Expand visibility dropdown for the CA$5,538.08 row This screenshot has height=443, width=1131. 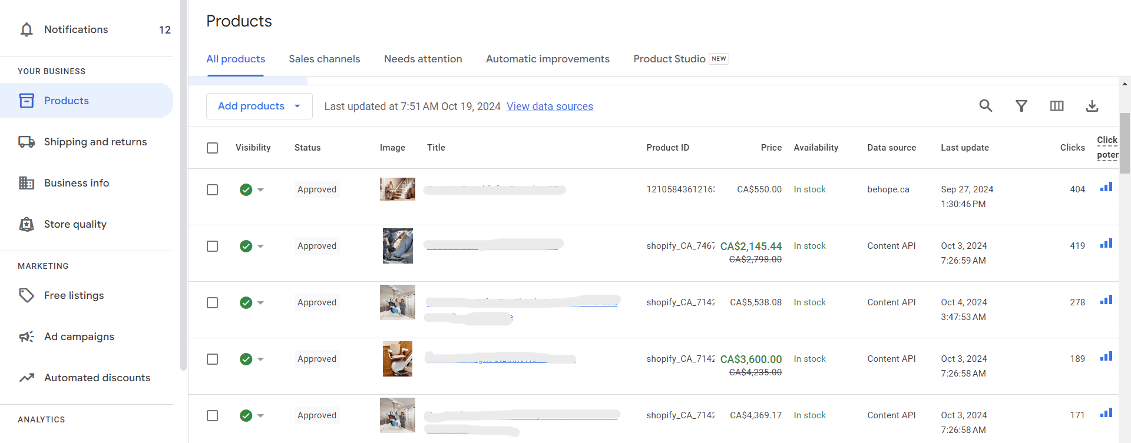(260, 303)
